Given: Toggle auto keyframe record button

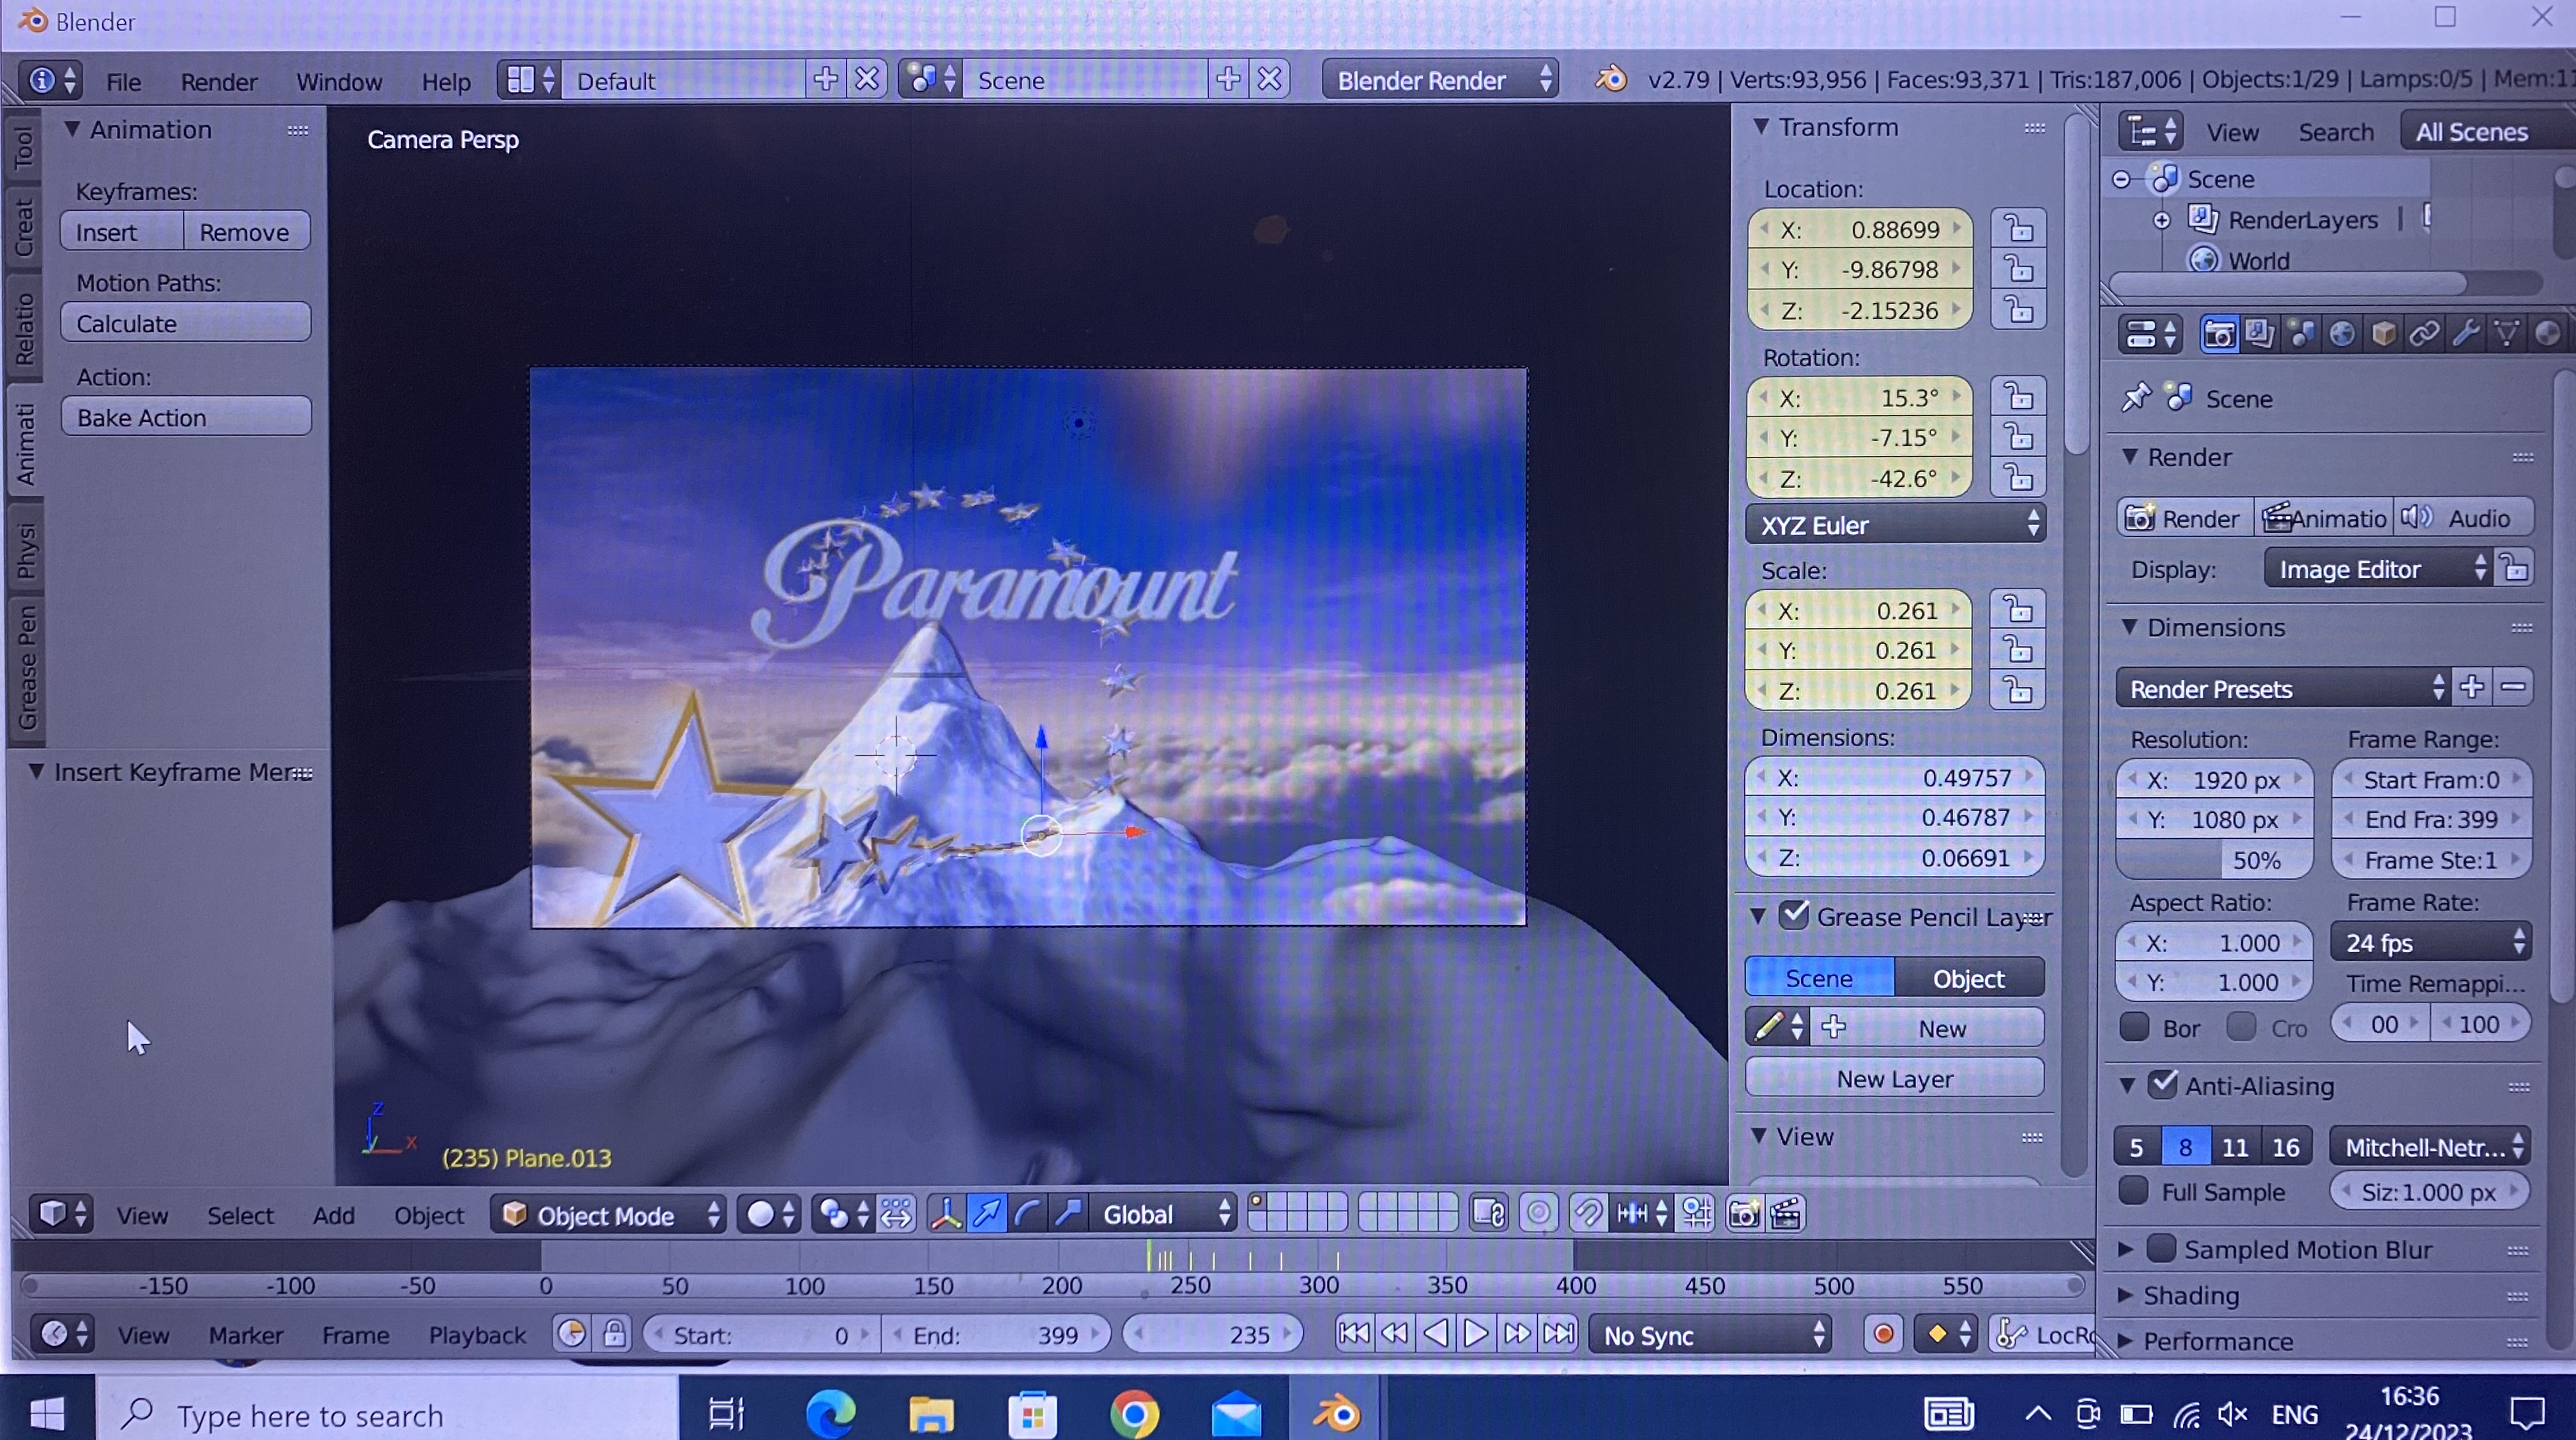Looking at the screenshot, I should point(1883,1334).
